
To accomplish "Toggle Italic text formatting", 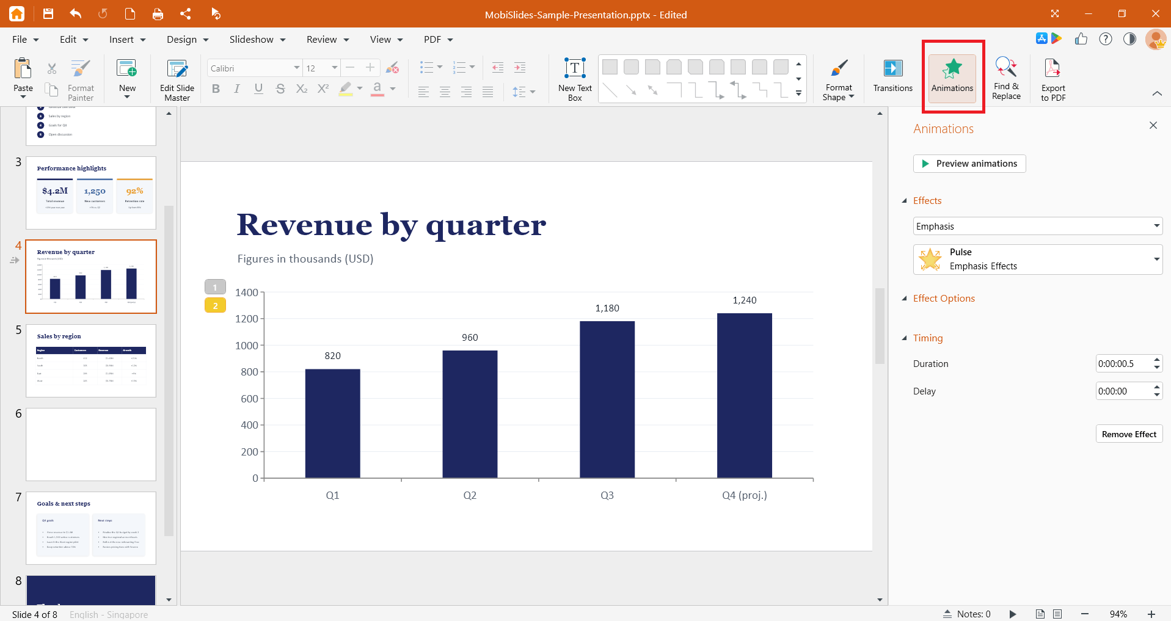I will (x=237, y=89).
